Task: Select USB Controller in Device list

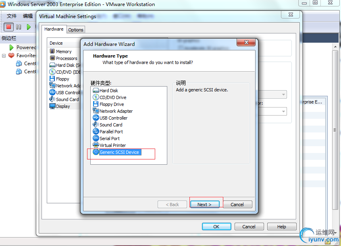Action: pyautogui.click(x=65, y=93)
